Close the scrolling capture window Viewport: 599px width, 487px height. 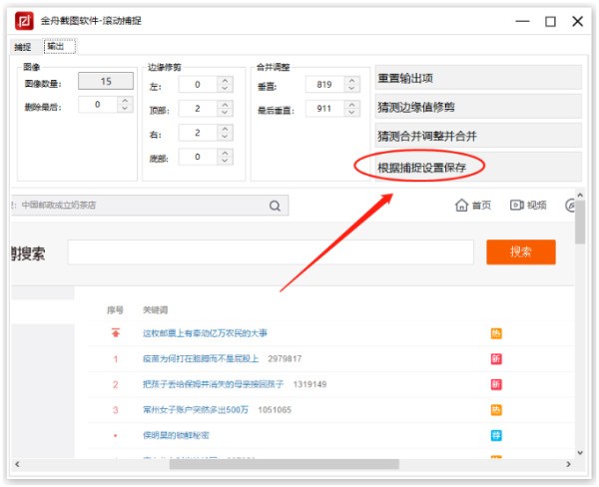point(577,21)
